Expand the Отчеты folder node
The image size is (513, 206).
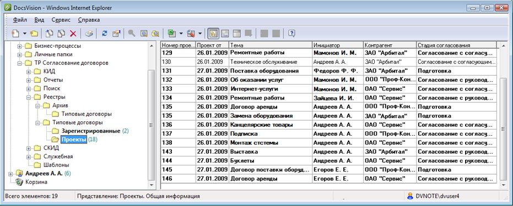click(29, 80)
